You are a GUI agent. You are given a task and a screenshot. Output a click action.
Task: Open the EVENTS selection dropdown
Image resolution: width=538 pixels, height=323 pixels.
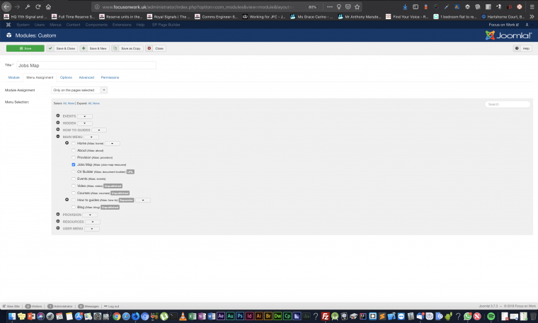click(x=85, y=116)
